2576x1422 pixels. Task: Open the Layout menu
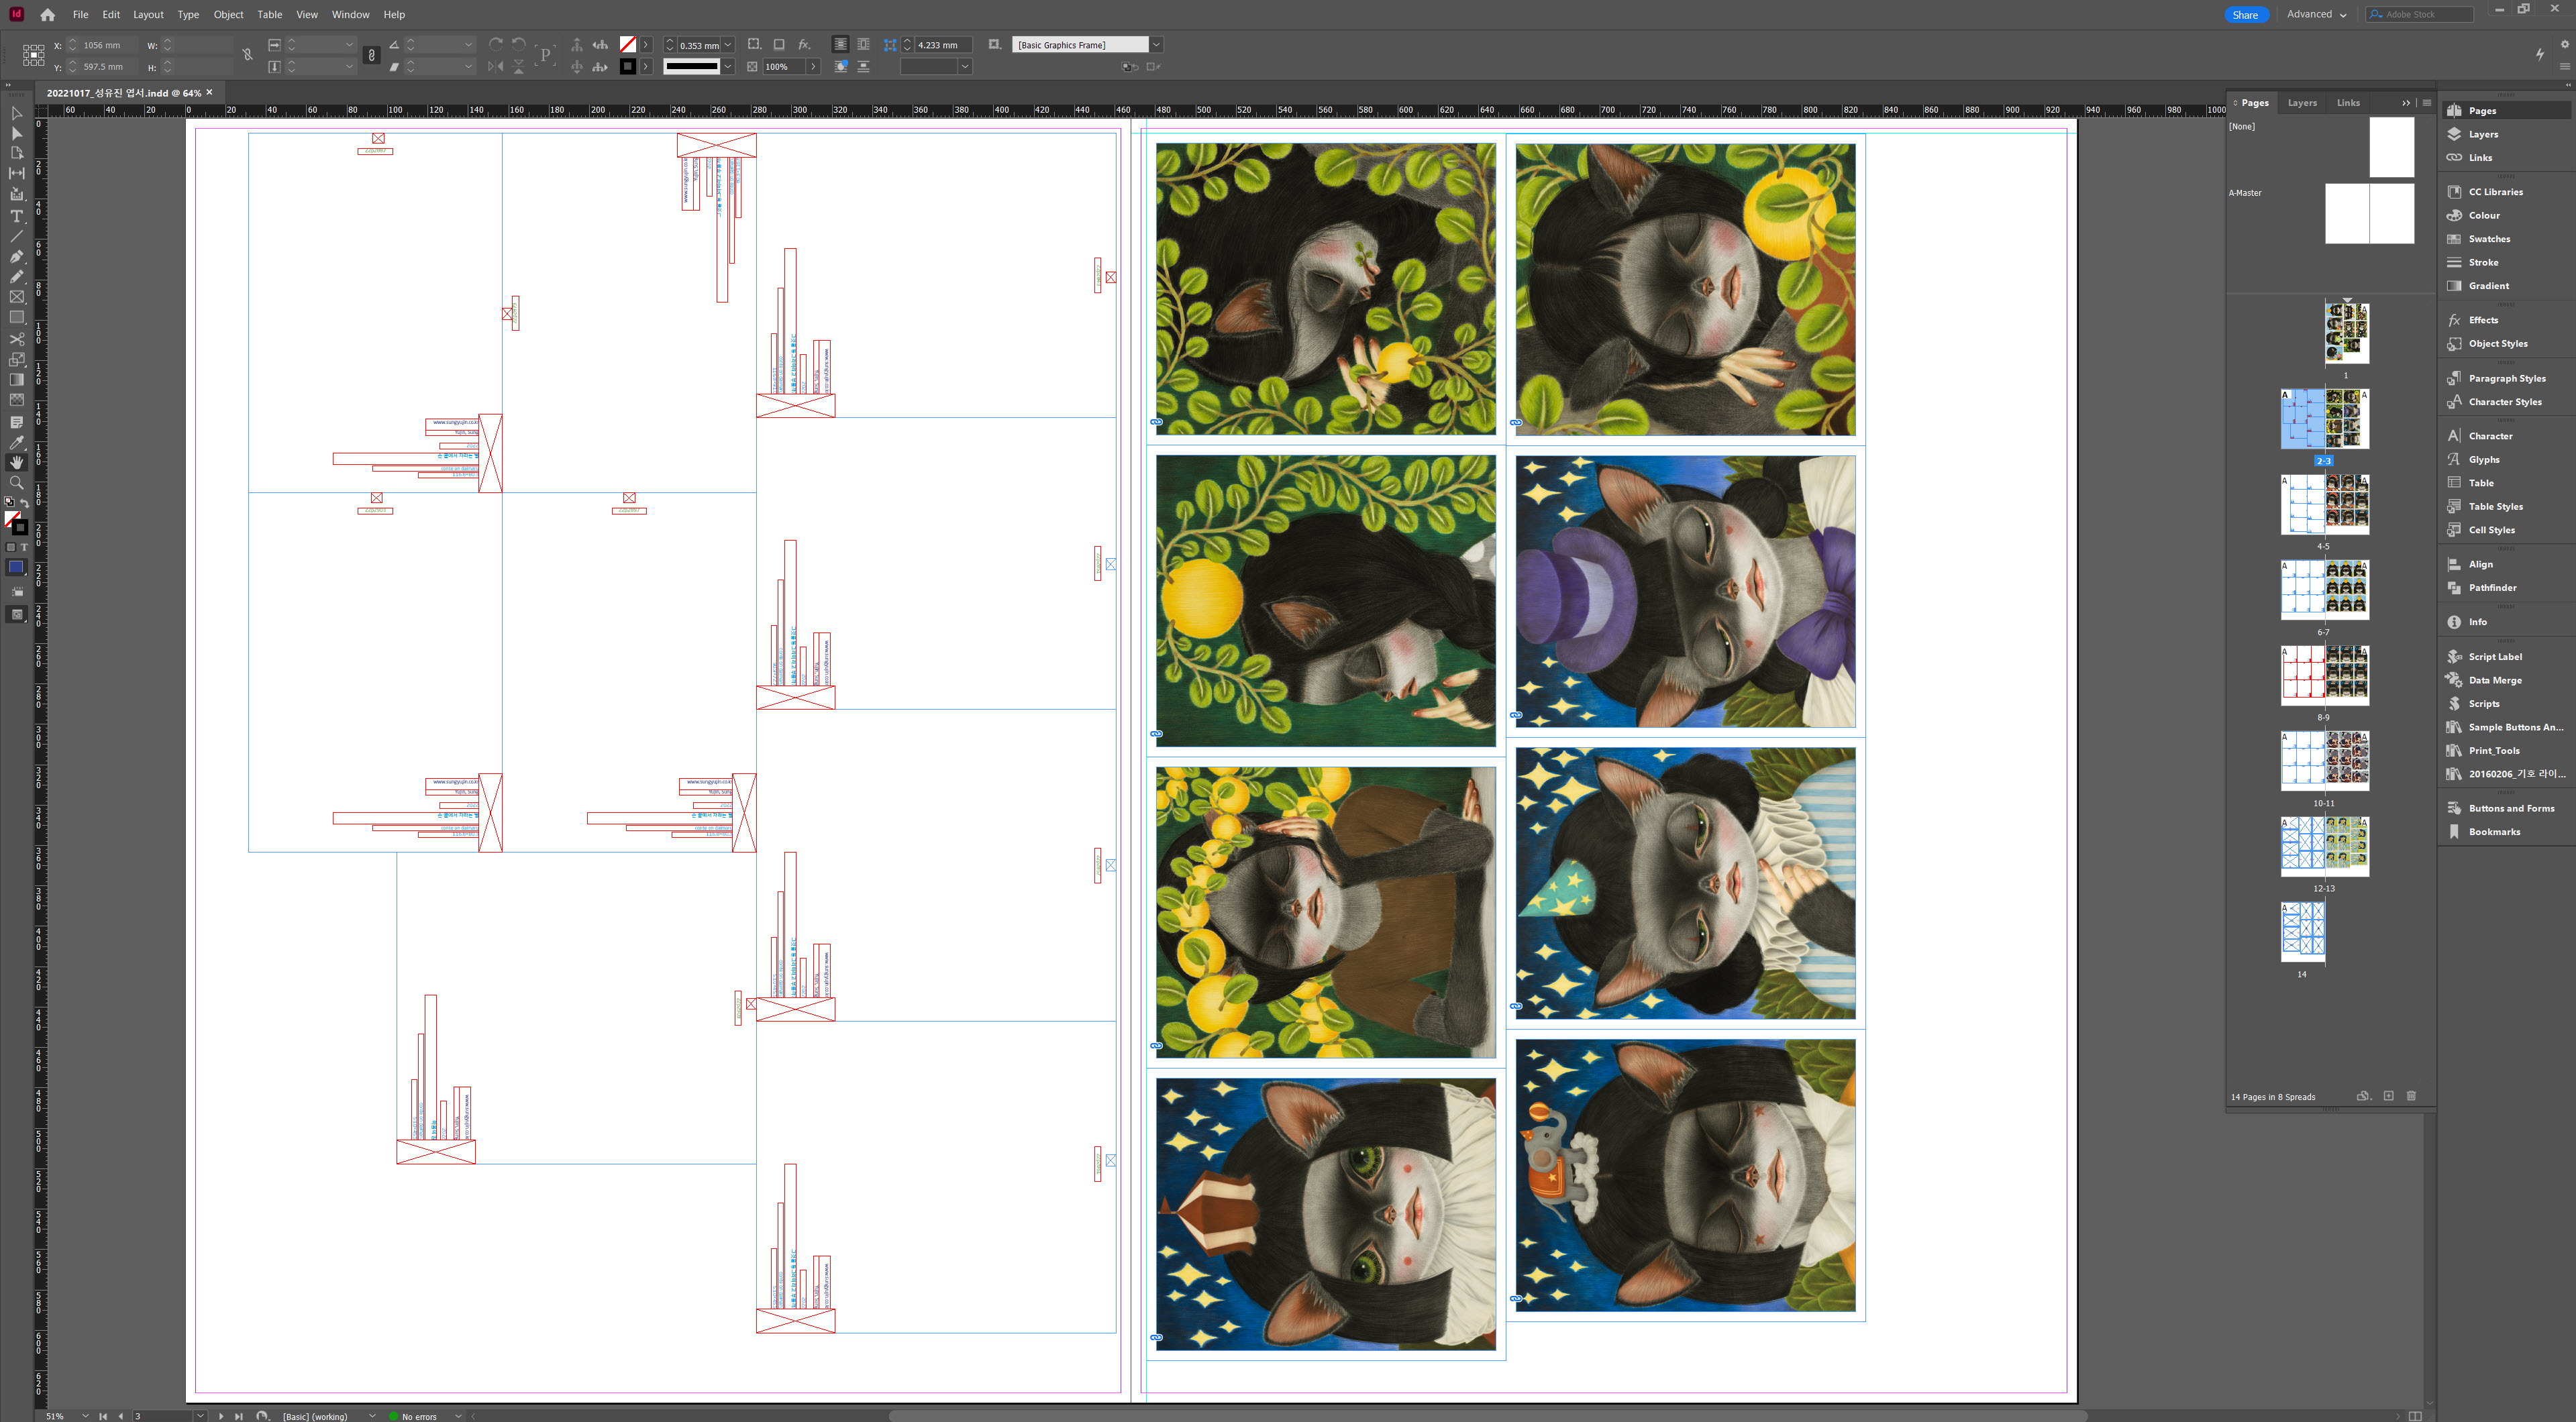click(x=148, y=14)
